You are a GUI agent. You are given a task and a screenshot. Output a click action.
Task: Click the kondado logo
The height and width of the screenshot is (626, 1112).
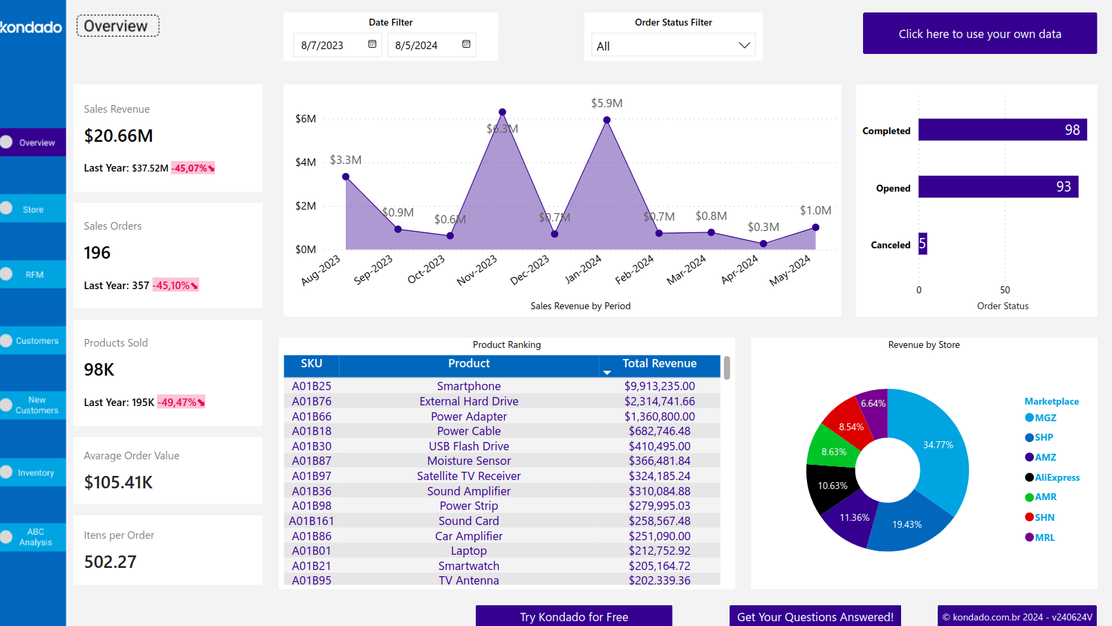click(31, 28)
